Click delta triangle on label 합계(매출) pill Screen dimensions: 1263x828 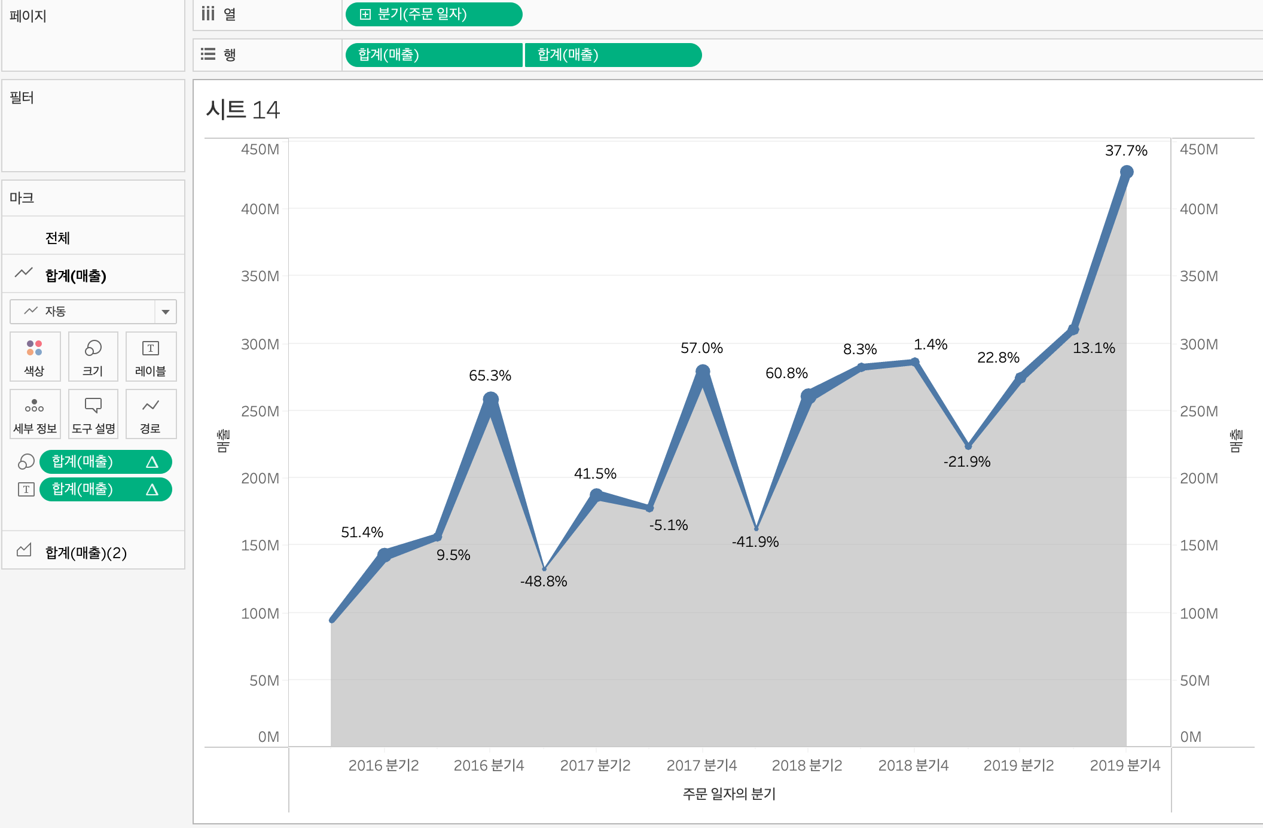pyautogui.click(x=152, y=489)
